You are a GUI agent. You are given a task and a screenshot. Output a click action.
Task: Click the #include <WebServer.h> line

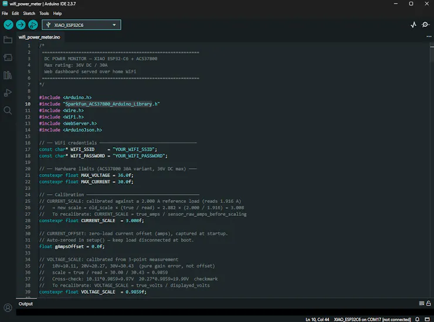(68, 124)
